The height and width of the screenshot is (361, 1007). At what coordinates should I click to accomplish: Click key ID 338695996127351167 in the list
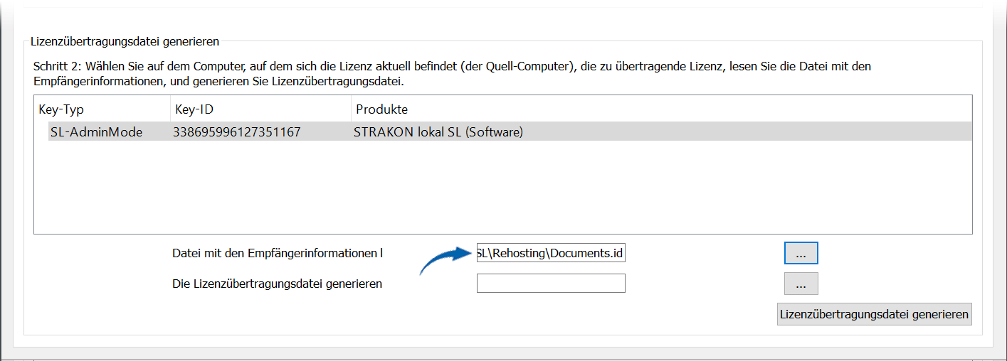coord(236,132)
